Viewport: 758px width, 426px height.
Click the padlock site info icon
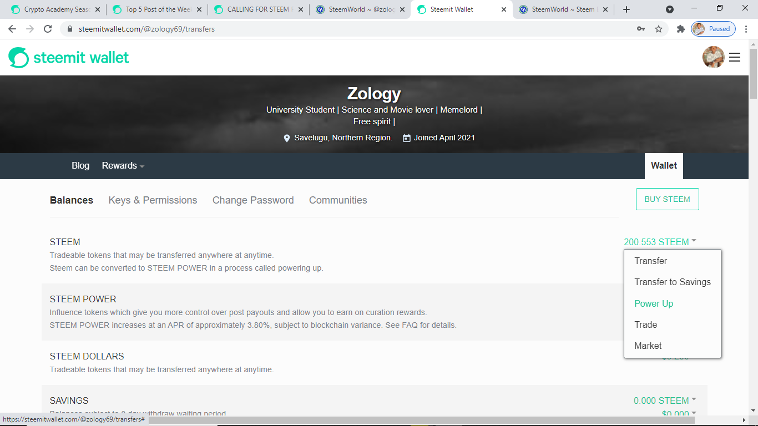click(69, 29)
